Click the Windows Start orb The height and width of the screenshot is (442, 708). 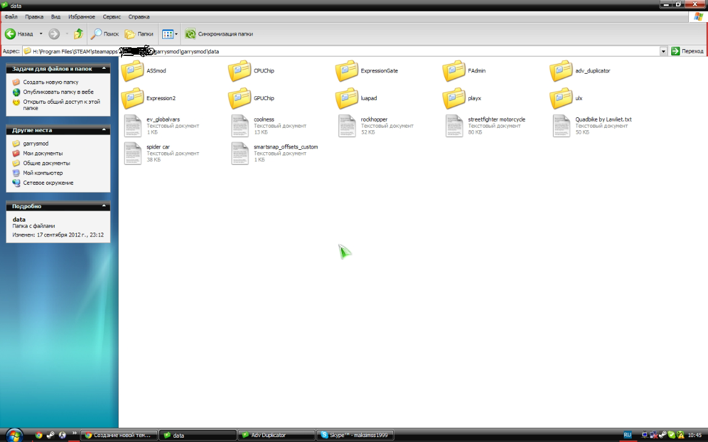15,435
